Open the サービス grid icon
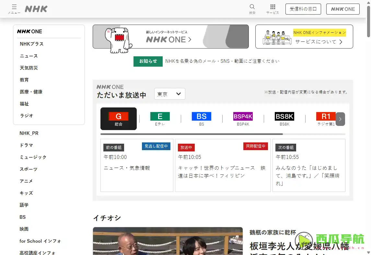The height and width of the screenshot is (255, 371). tap(272, 9)
